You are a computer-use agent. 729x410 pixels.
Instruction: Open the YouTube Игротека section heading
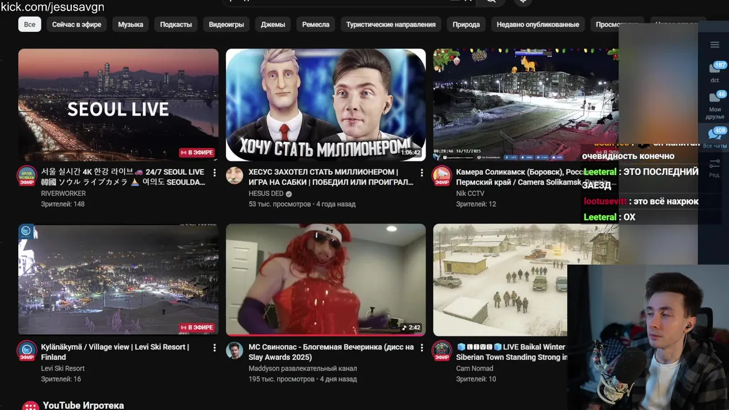tap(83, 405)
